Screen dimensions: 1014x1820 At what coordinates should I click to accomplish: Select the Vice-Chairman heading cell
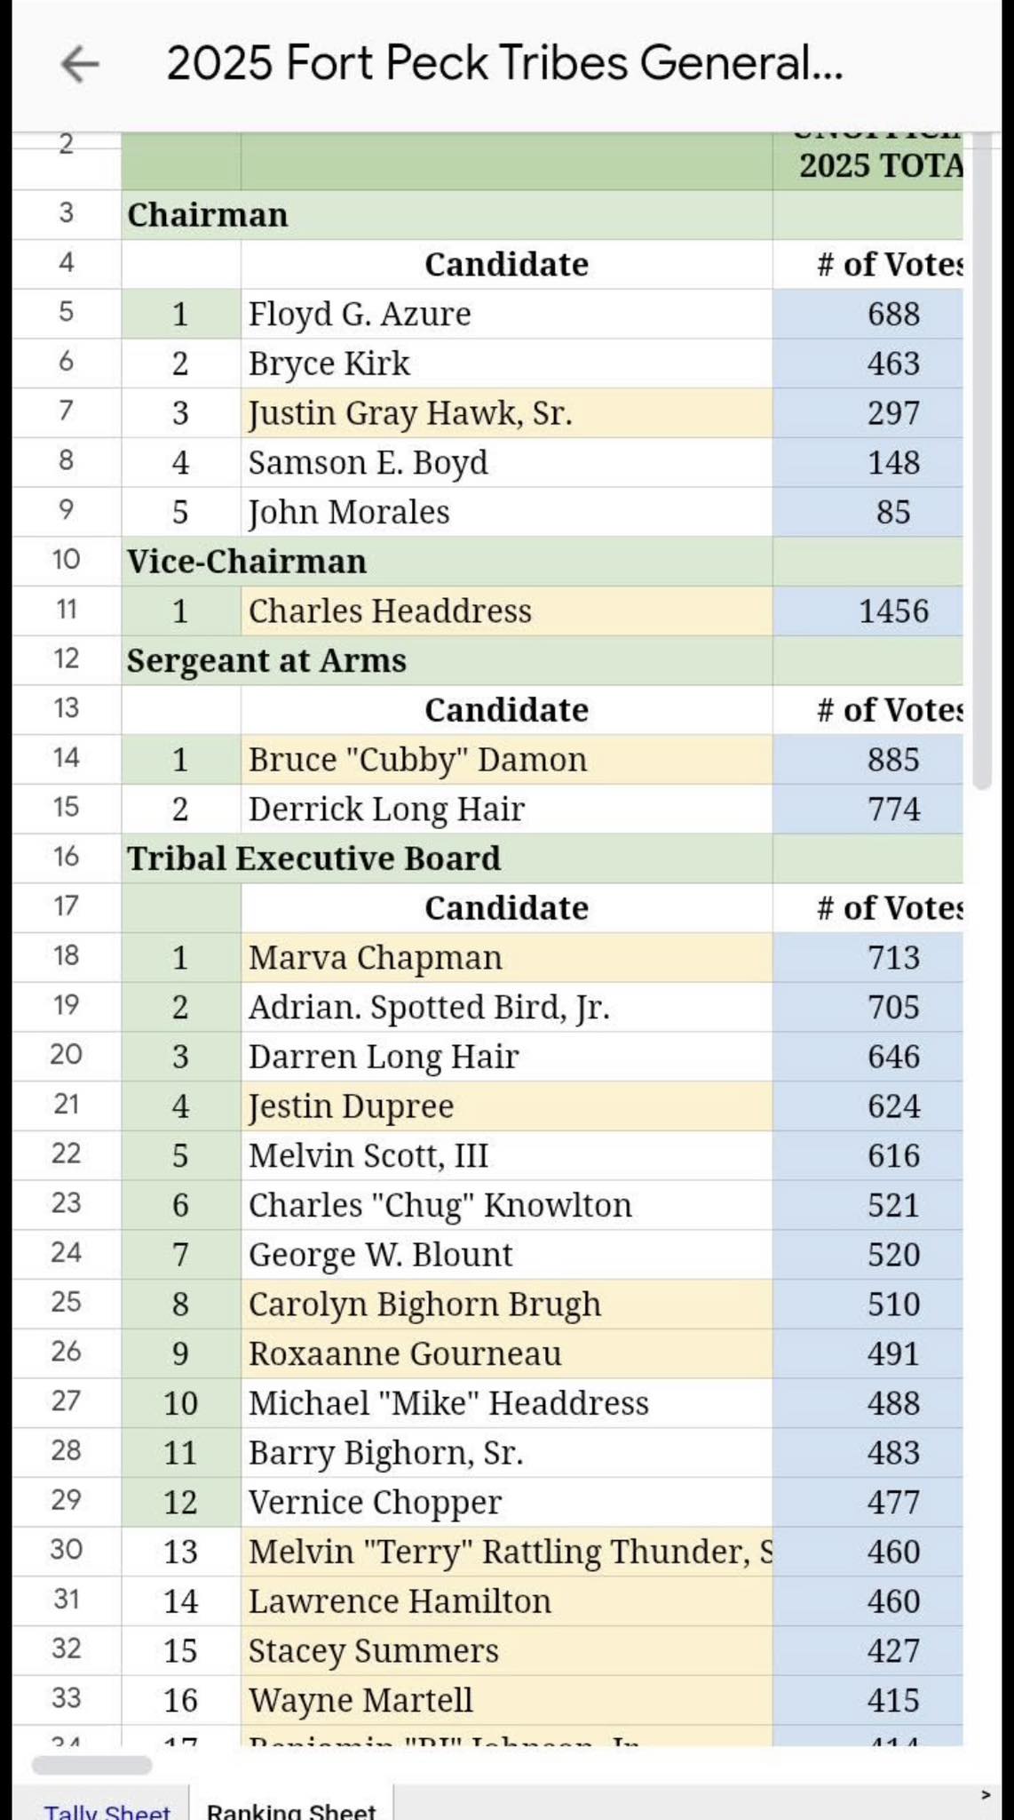point(446,562)
